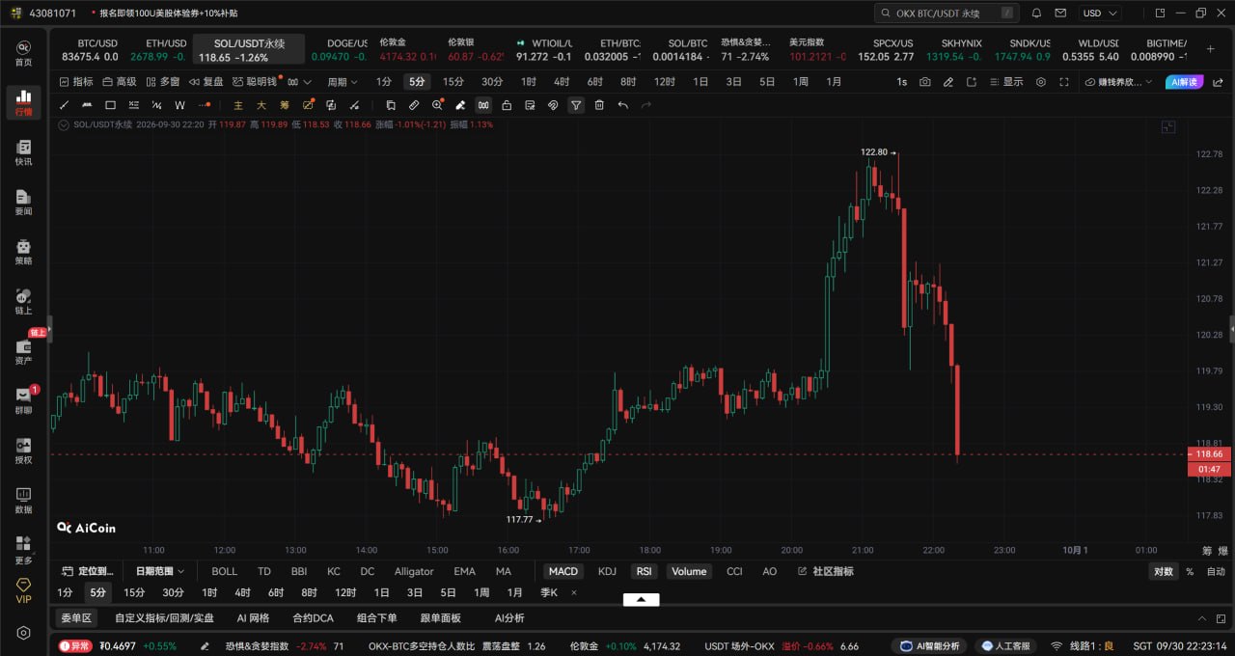Open the chart style dropdown beside 聪明钱
The height and width of the screenshot is (656, 1235).
pos(299,82)
